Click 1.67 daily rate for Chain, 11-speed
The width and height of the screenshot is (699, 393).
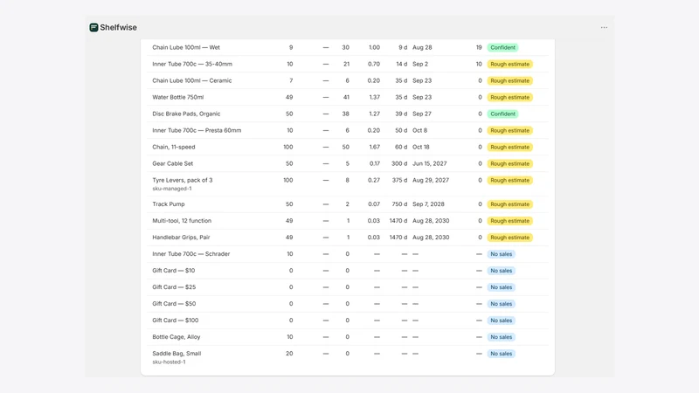(375, 147)
